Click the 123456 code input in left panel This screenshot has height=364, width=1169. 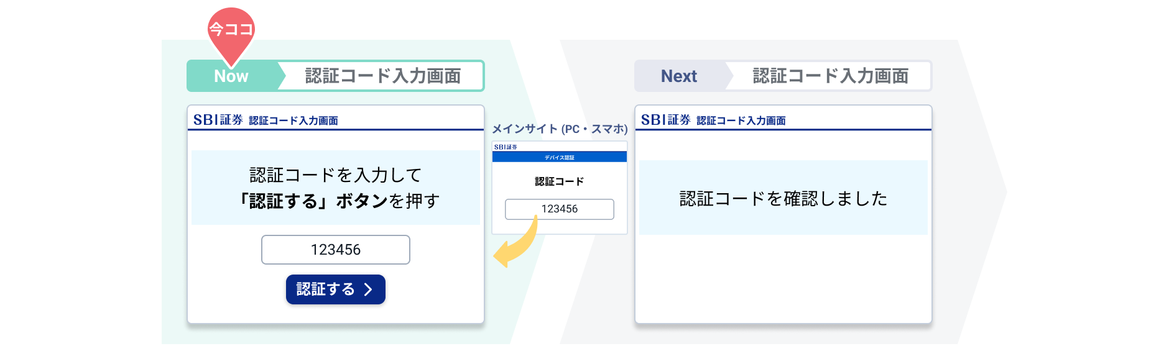coord(335,250)
